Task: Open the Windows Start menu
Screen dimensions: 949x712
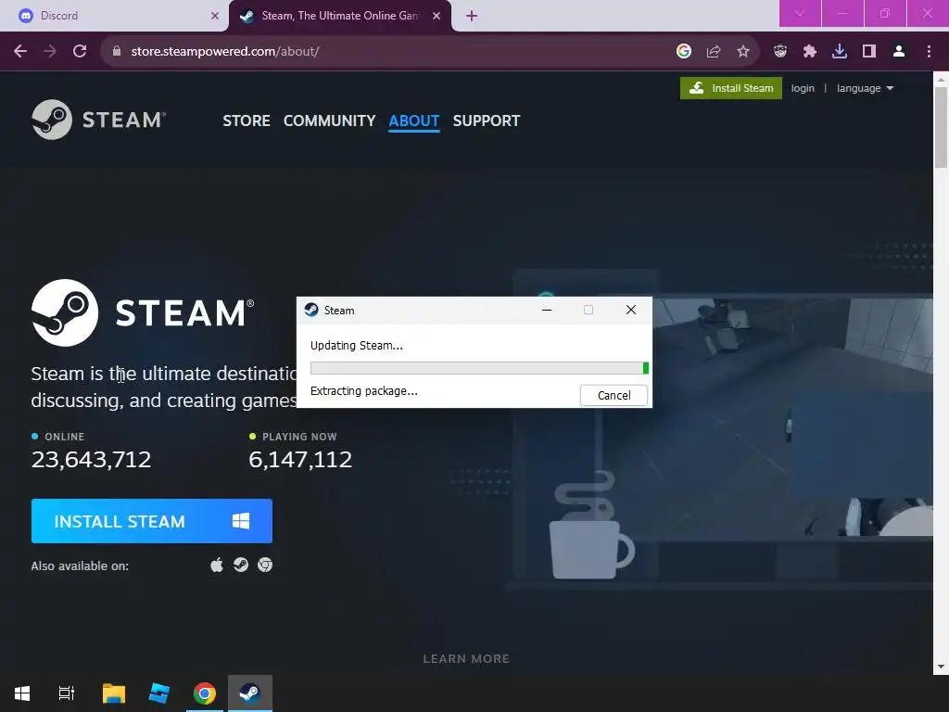Action: (x=22, y=693)
